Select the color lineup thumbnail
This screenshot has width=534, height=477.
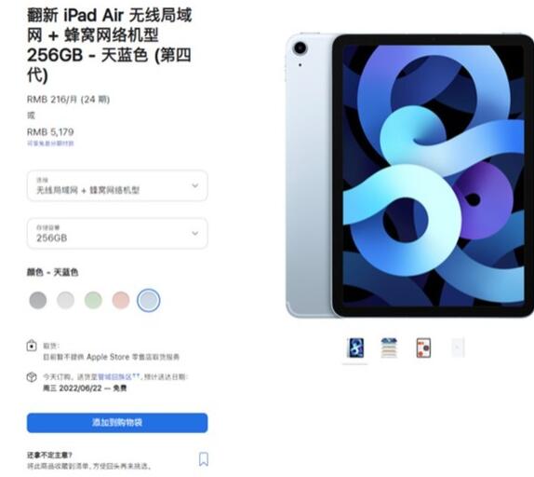389,348
